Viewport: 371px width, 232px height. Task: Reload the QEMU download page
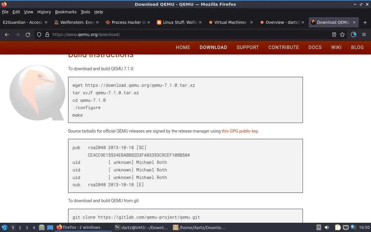click(x=28, y=35)
